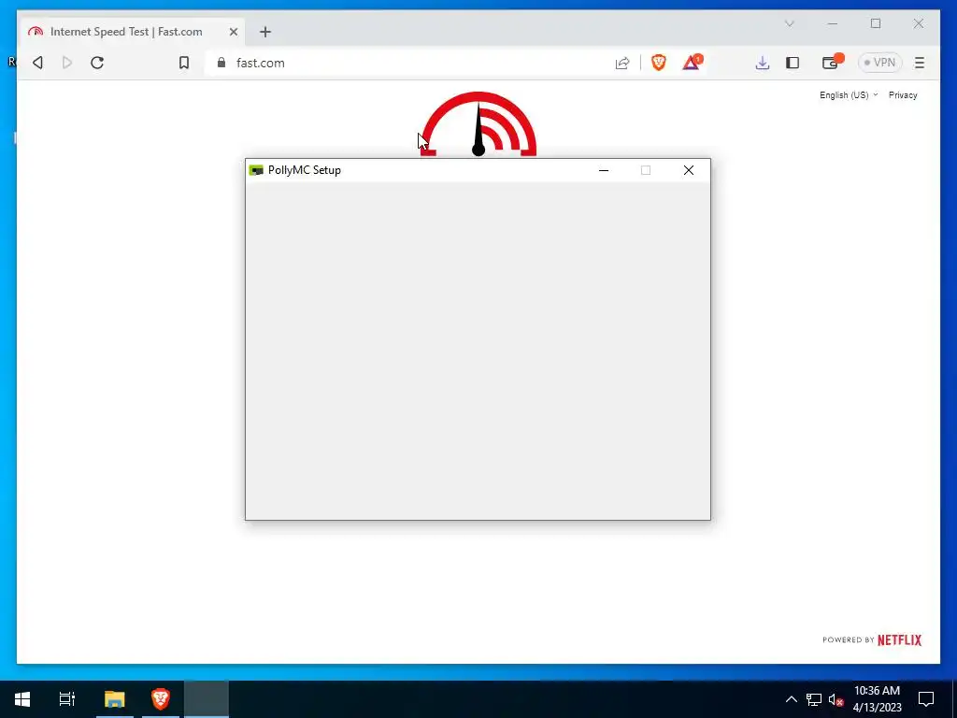The width and height of the screenshot is (957, 718).
Task: Open the browser hamburger menu
Action: pyautogui.click(x=920, y=63)
